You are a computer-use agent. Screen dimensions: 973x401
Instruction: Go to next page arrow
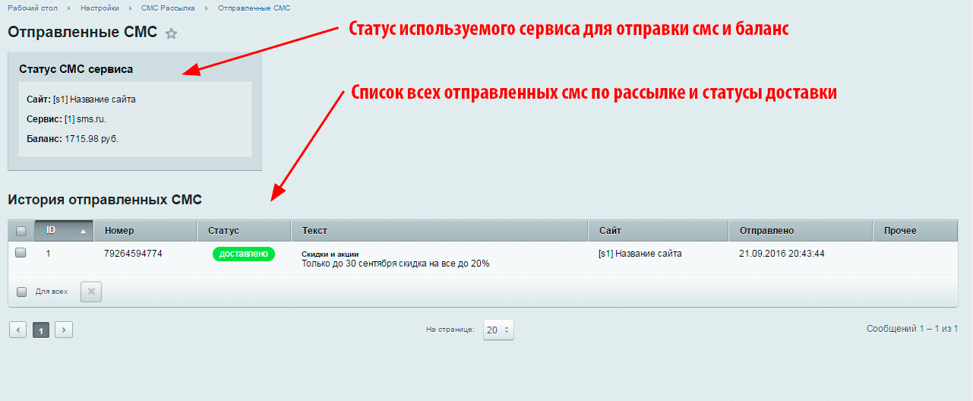(64, 330)
